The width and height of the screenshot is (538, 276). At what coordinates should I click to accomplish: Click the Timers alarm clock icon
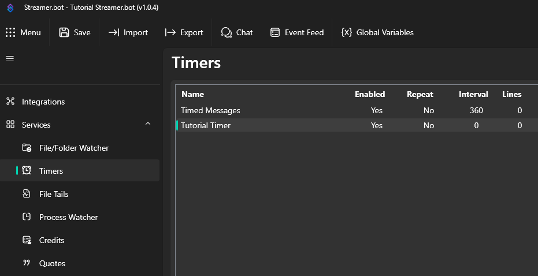tap(27, 170)
